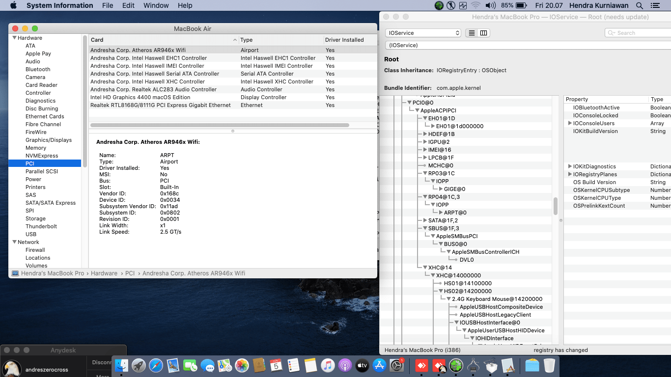Click the green clover dock icon
The height and width of the screenshot is (377, 671).
pos(456,365)
